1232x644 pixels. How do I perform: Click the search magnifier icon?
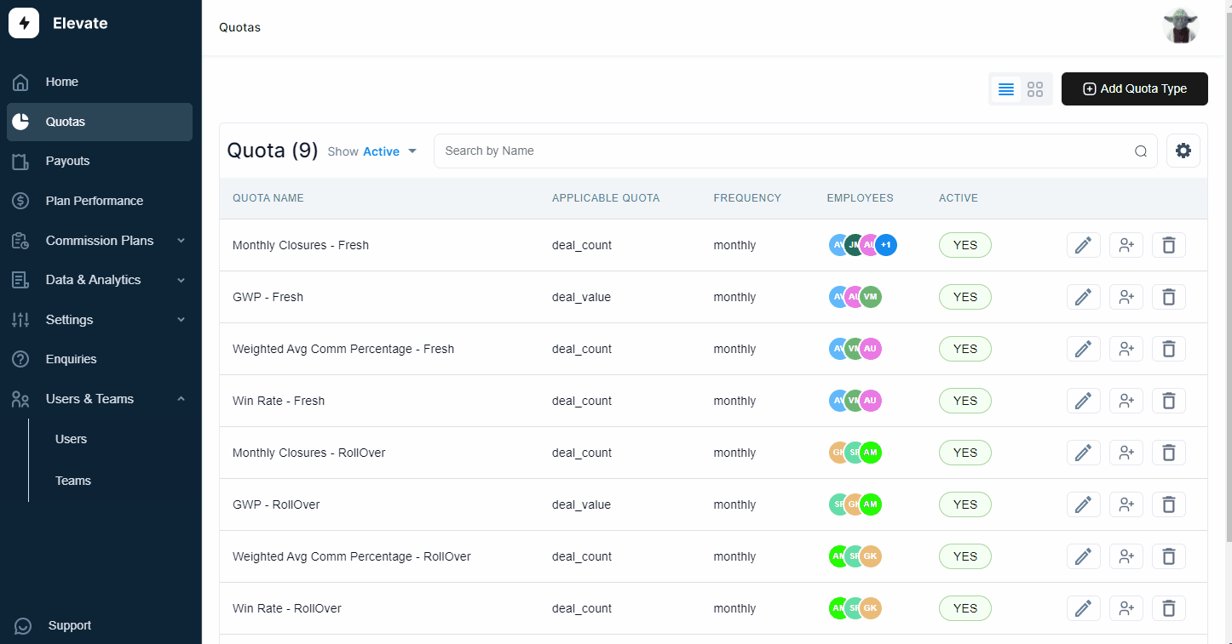(1141, 151)
